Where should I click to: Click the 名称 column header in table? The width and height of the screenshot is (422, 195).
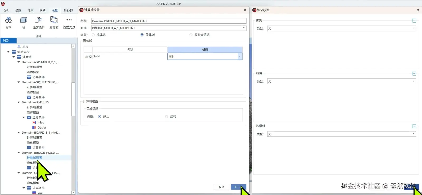coord(130,49)
